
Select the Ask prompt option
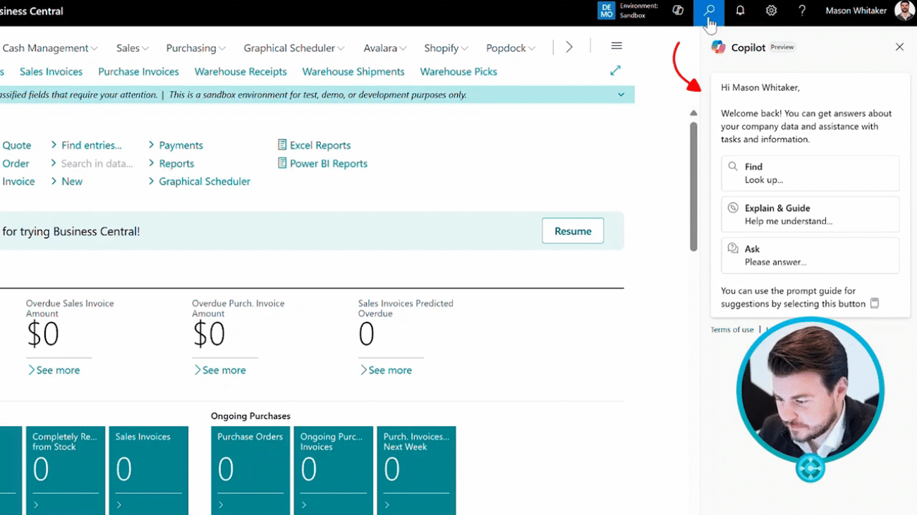tap(810, 255)
